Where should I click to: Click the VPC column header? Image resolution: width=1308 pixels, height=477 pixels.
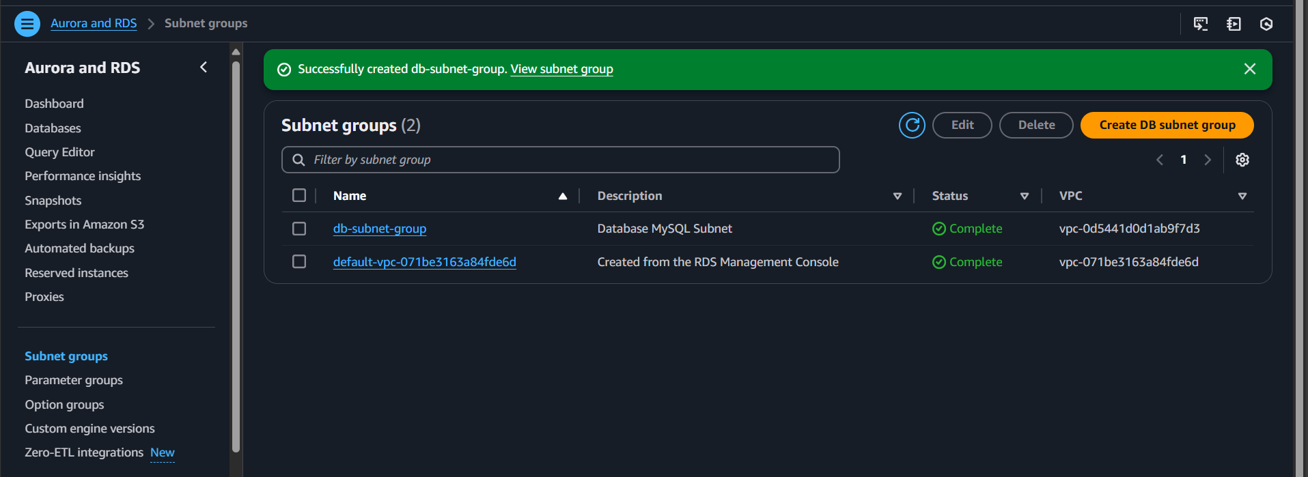tap(1070, 196)
